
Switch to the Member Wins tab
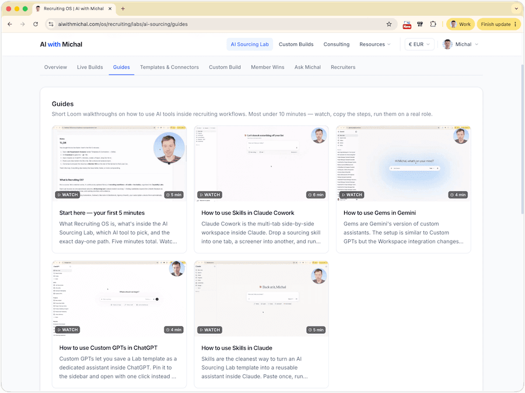click(x=268, y=67)
